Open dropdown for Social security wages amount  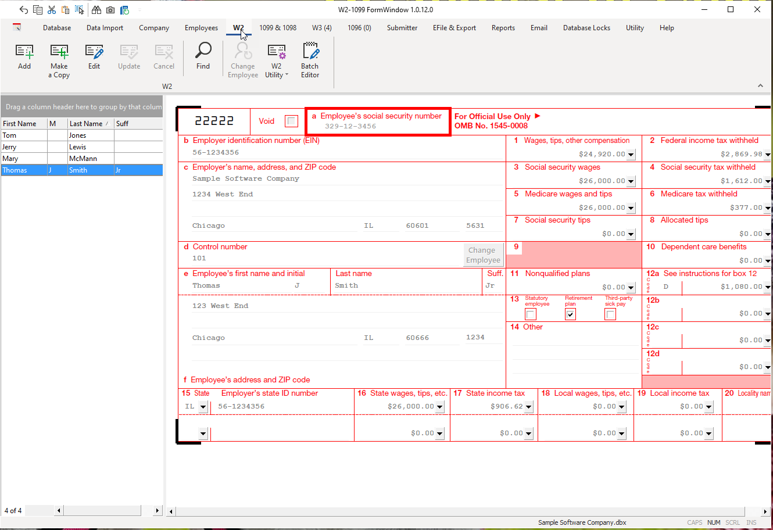click(x=631, y=181)
